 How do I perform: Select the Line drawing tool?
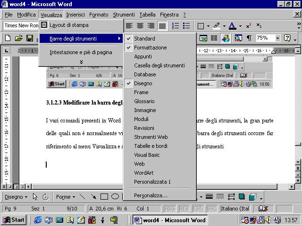(x=83, y=197)
